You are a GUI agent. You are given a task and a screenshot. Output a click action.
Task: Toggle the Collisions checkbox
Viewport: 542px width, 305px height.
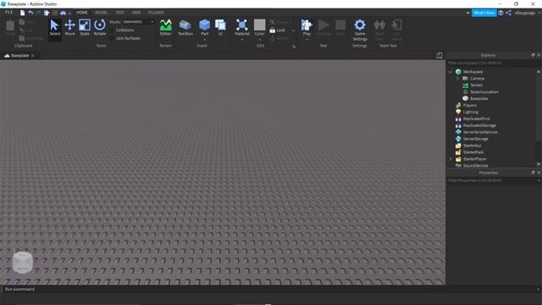[x=112, y=30]
